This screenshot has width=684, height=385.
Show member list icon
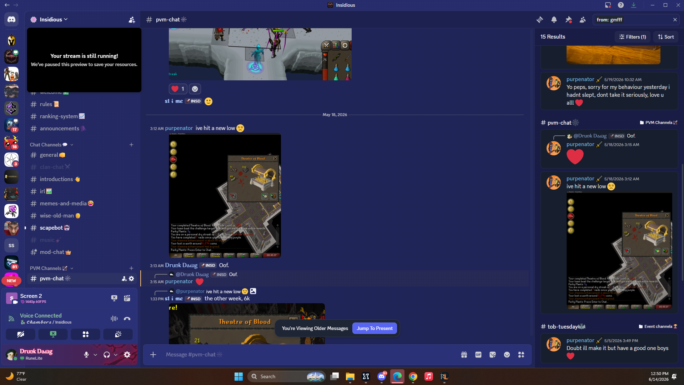pos(583,20)
